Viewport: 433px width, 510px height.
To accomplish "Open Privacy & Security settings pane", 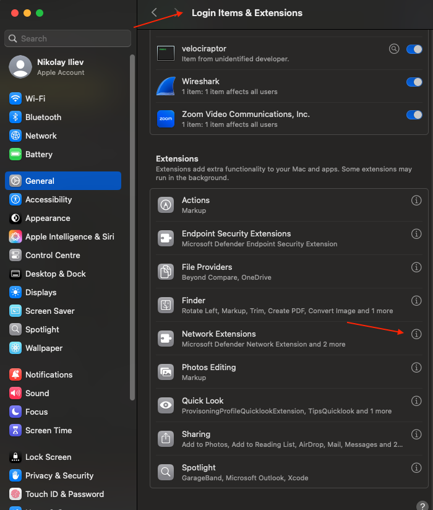I will [x=59, y=475].
